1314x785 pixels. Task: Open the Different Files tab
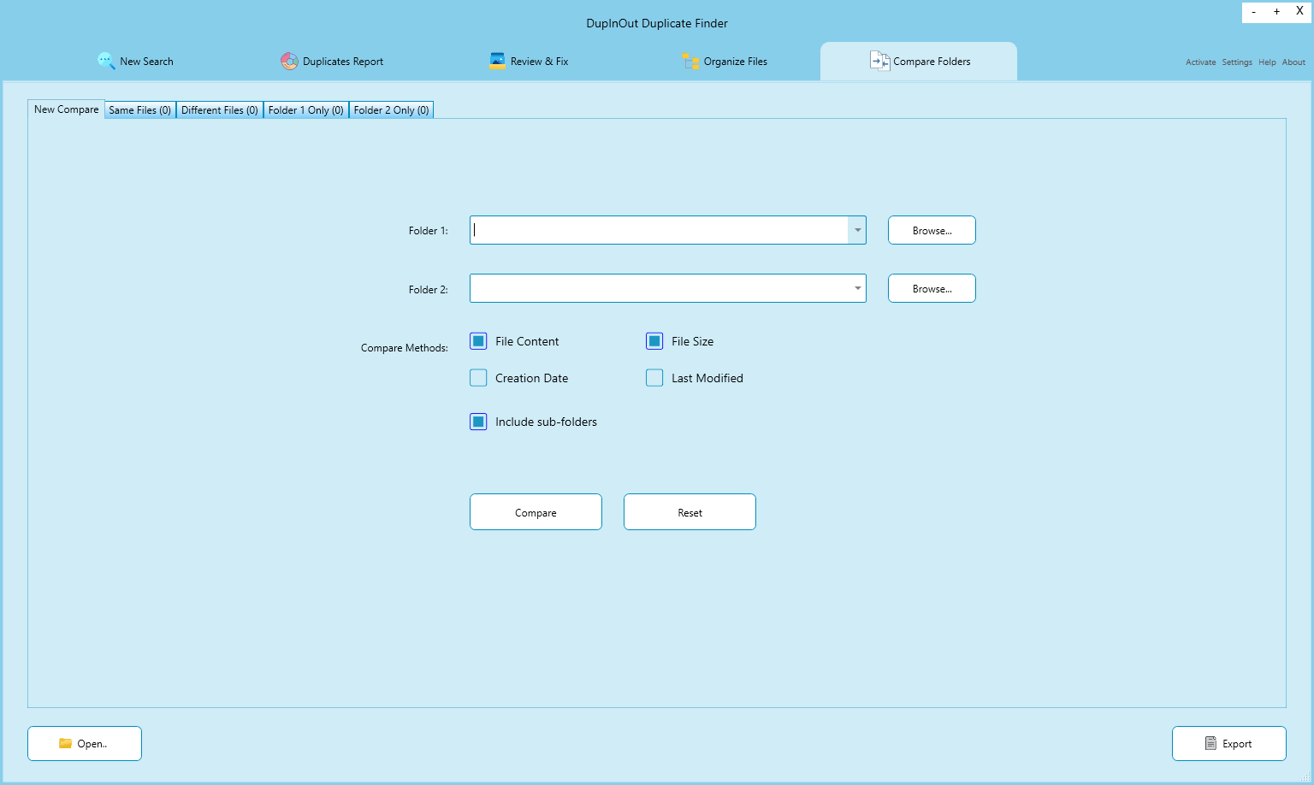click(x=219, y=109)
